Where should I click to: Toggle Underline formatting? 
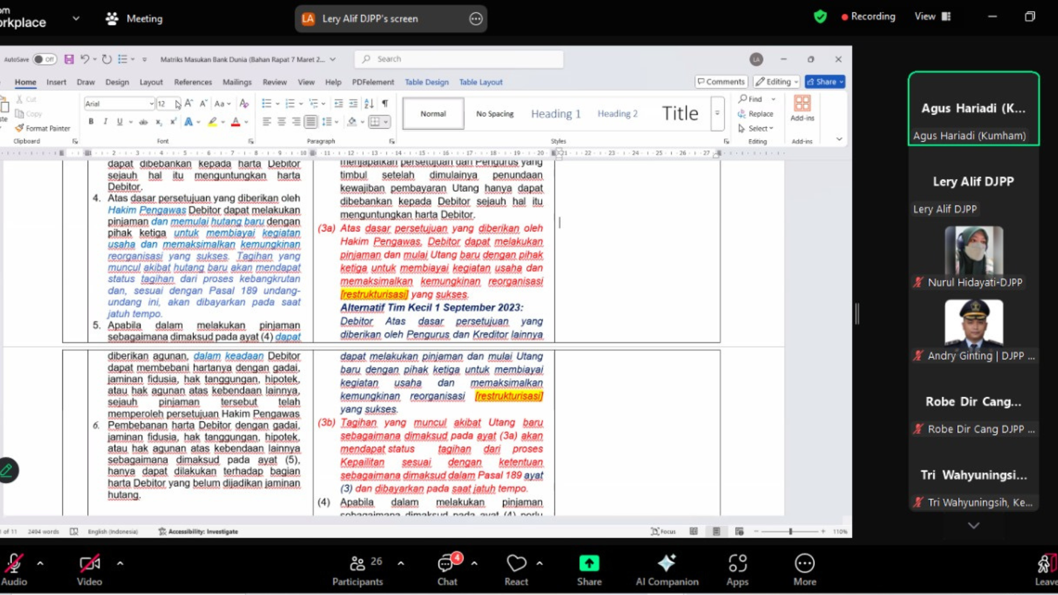[x=119, y=122]
